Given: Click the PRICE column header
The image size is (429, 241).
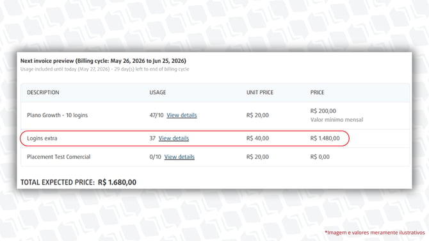Looking at the screenshot, I should pyautogui.click(x=317, y=92).
